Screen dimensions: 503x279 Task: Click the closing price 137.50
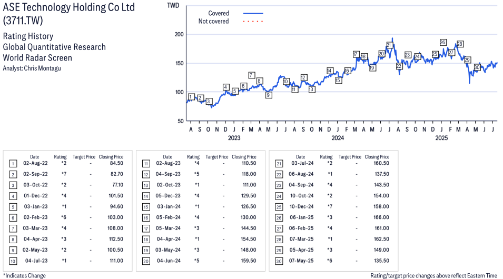tap(382, 174)
